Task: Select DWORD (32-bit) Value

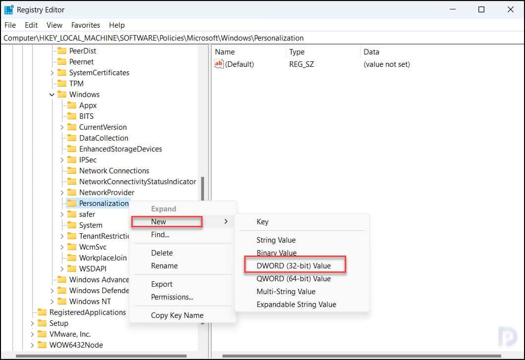Action: [302, 265]
